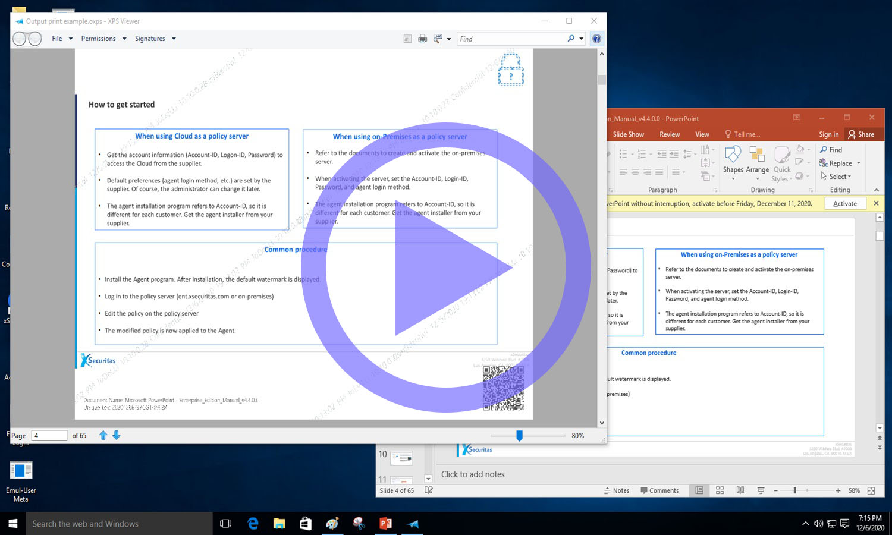Go to previous page with up arrow
This screenshot has width=892, height=535.
tap(103, 435)
